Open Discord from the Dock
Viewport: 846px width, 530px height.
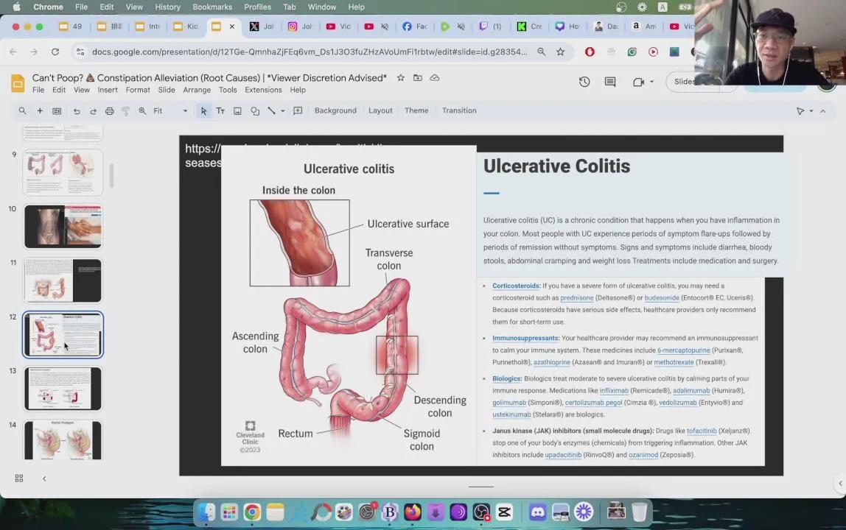[537, 512]
